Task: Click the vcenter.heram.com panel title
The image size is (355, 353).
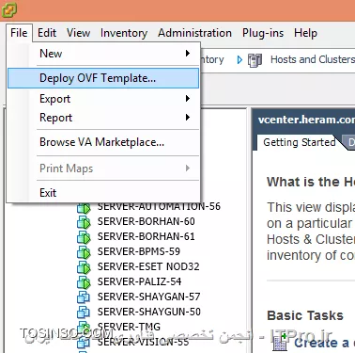Action: coord(306,120)
